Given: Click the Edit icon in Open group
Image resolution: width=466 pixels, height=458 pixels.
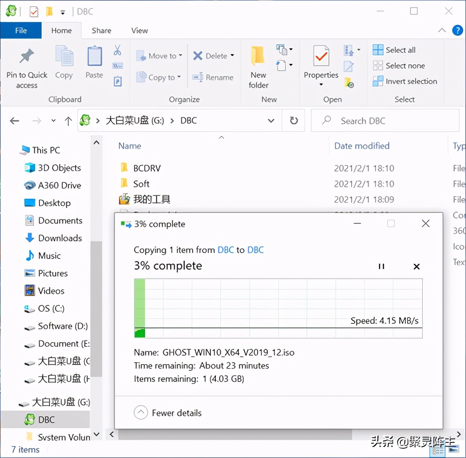Looking at the screenshot, I should tap(348, 66).
